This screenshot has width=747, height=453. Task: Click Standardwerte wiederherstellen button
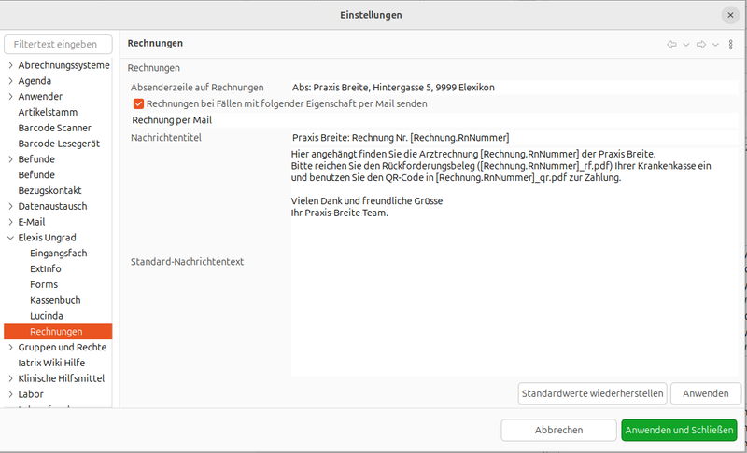click(592, 393)
